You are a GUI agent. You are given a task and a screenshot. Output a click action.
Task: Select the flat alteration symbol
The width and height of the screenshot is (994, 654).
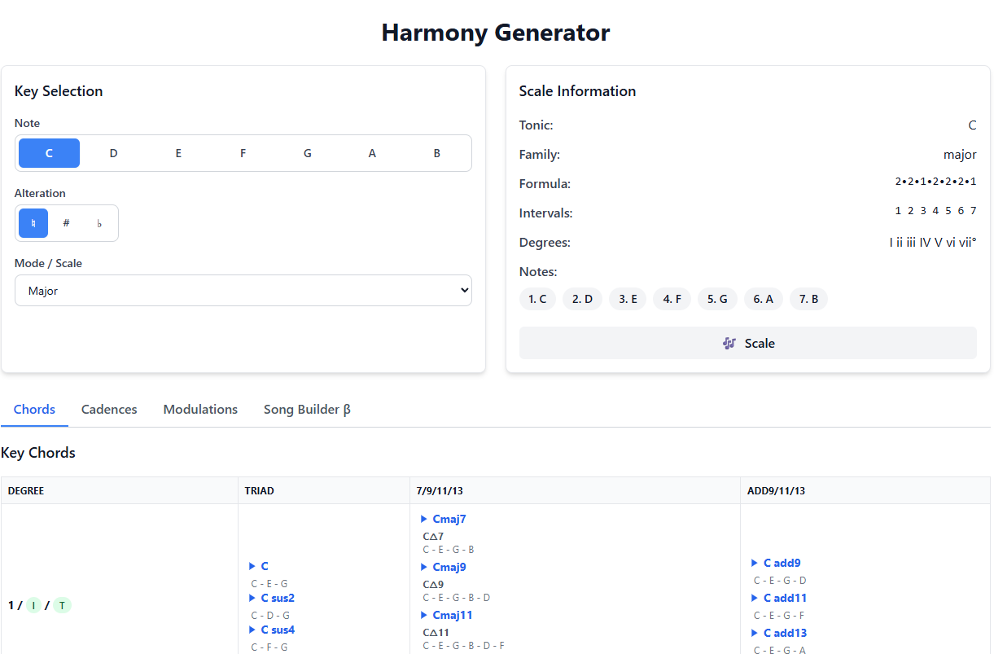(99, 223)
